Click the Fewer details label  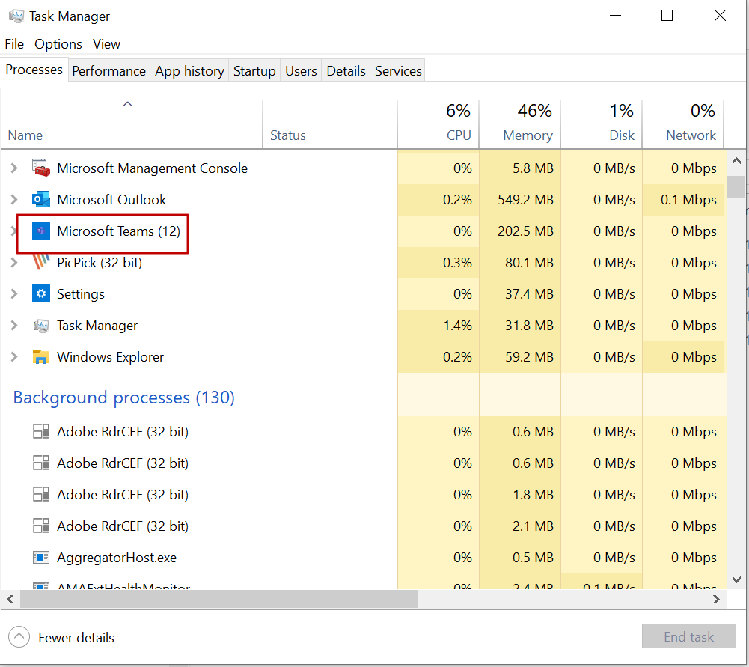pos(76,637)
